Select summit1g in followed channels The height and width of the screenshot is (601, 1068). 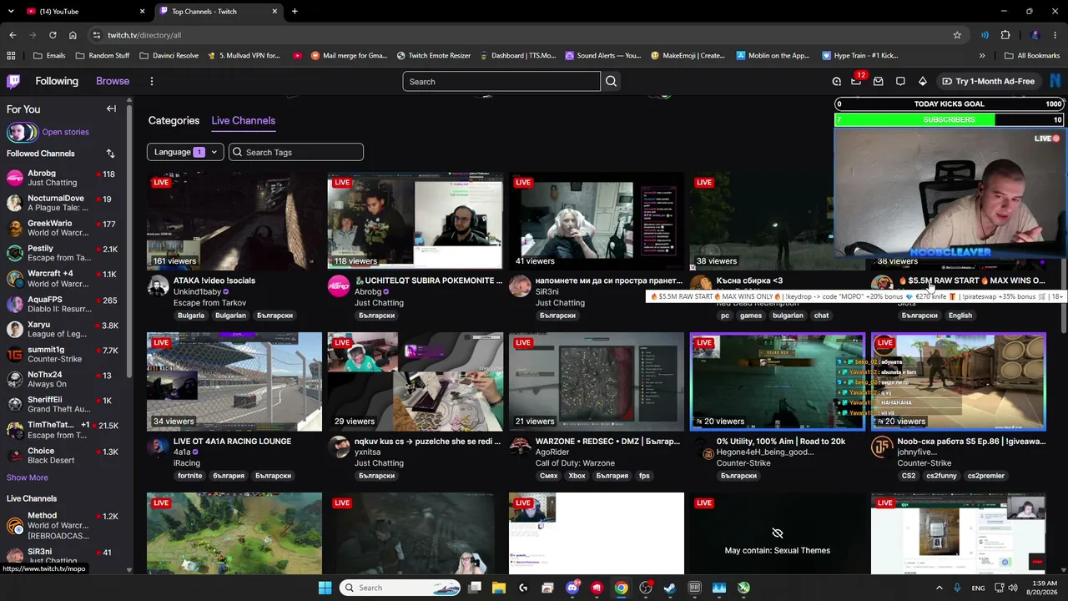pos(64,354)
